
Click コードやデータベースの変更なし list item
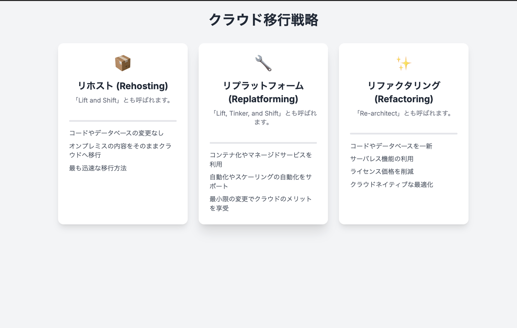click(x=116, y=133)
